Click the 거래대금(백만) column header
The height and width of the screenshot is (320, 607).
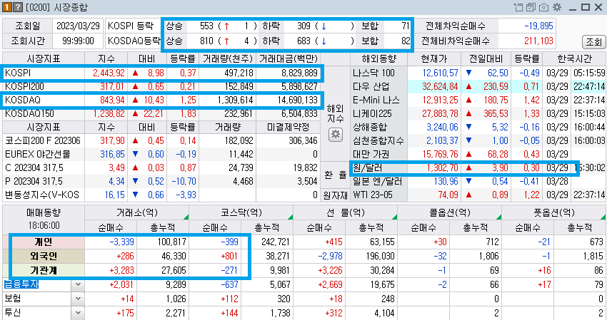pos(288,59)
